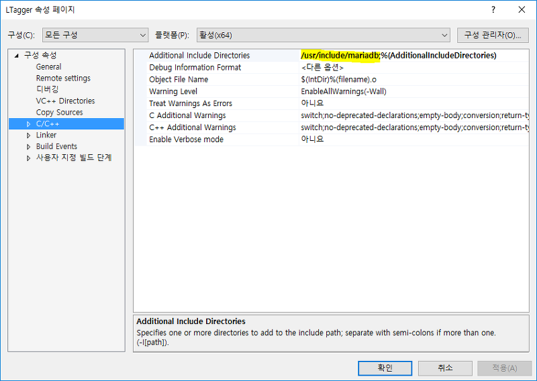Select the Treat Warnings As Errors property

(x=191, y=103)
